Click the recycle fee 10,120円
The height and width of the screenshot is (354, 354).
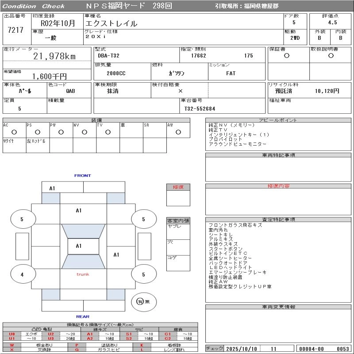327,91
